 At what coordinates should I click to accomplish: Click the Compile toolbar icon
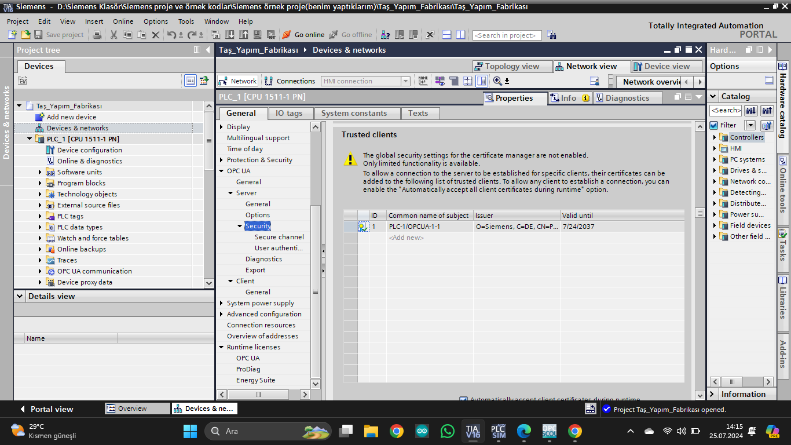click(x=216, y=35)
